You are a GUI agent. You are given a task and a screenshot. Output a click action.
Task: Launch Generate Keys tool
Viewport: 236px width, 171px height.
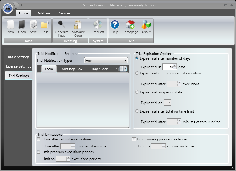coord(62,29)
